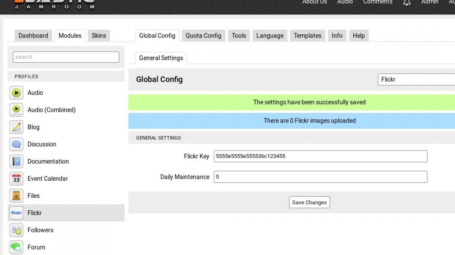Screen dimensions: 455x255
Task: Focus the module search field
Action: [x=66, y=57]
